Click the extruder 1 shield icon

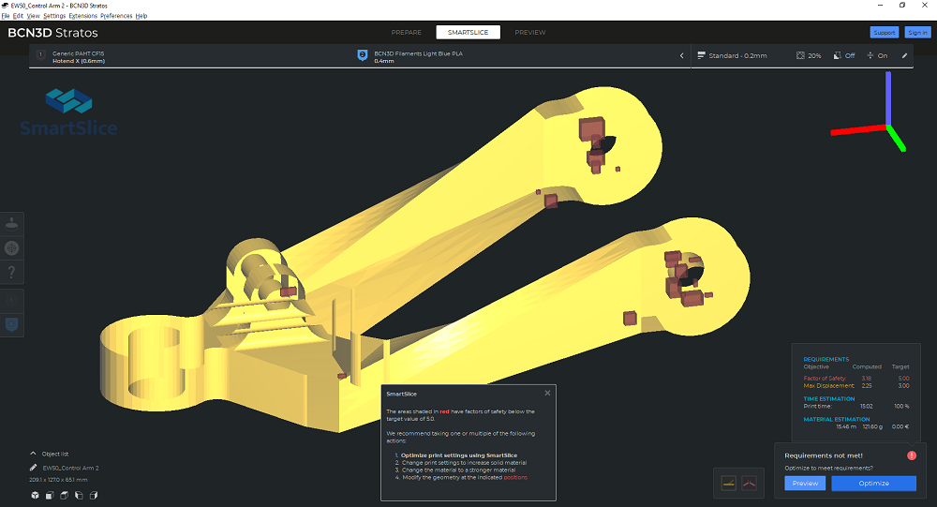click(x=40, y=55)
